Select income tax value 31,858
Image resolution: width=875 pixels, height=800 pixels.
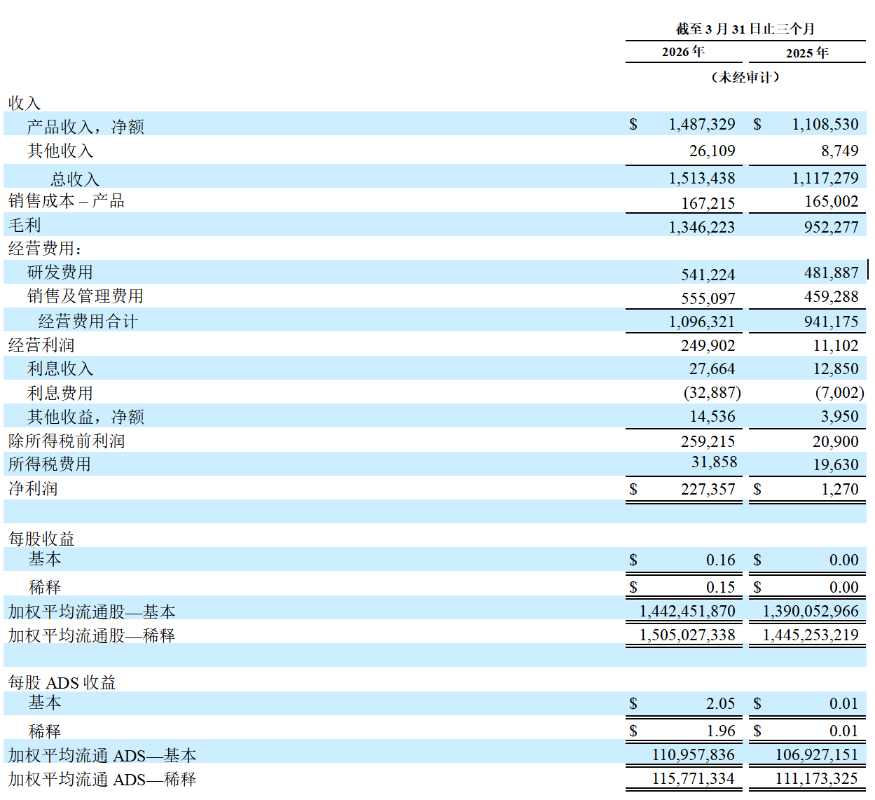(715, 462)
